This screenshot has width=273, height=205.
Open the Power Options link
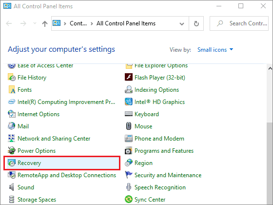click(x=37, y=151)
